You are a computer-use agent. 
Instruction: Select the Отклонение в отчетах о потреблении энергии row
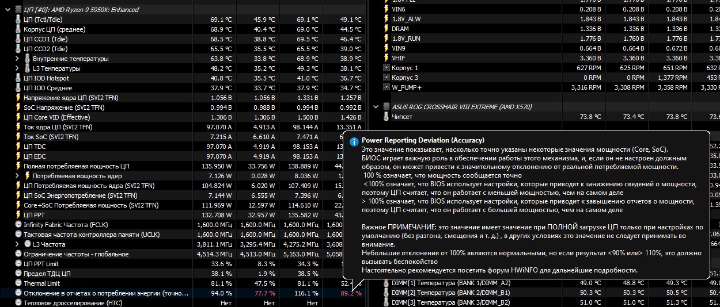pyautogui.click(x=183, y=293)
